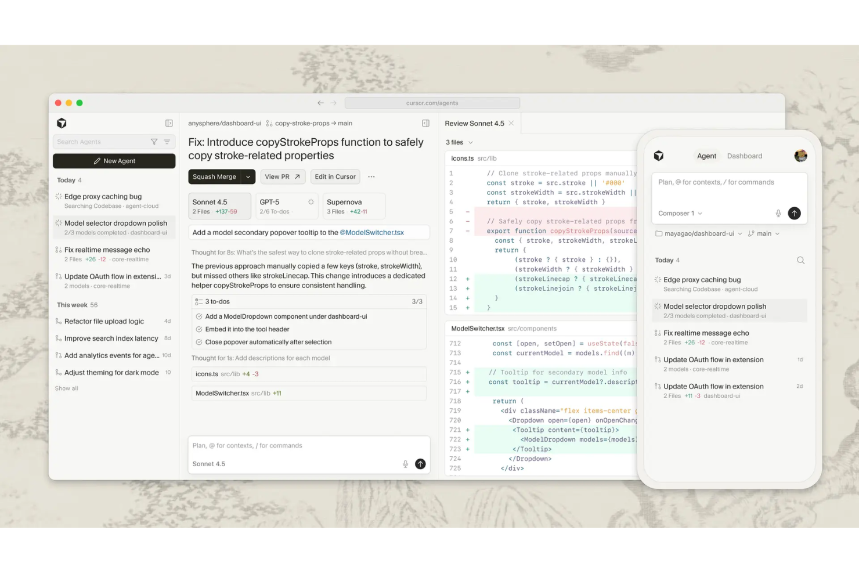Click the sort lines icon beside search
This screenshot has height=573, width=859.
pyautogui.click(x=167, y=142)
